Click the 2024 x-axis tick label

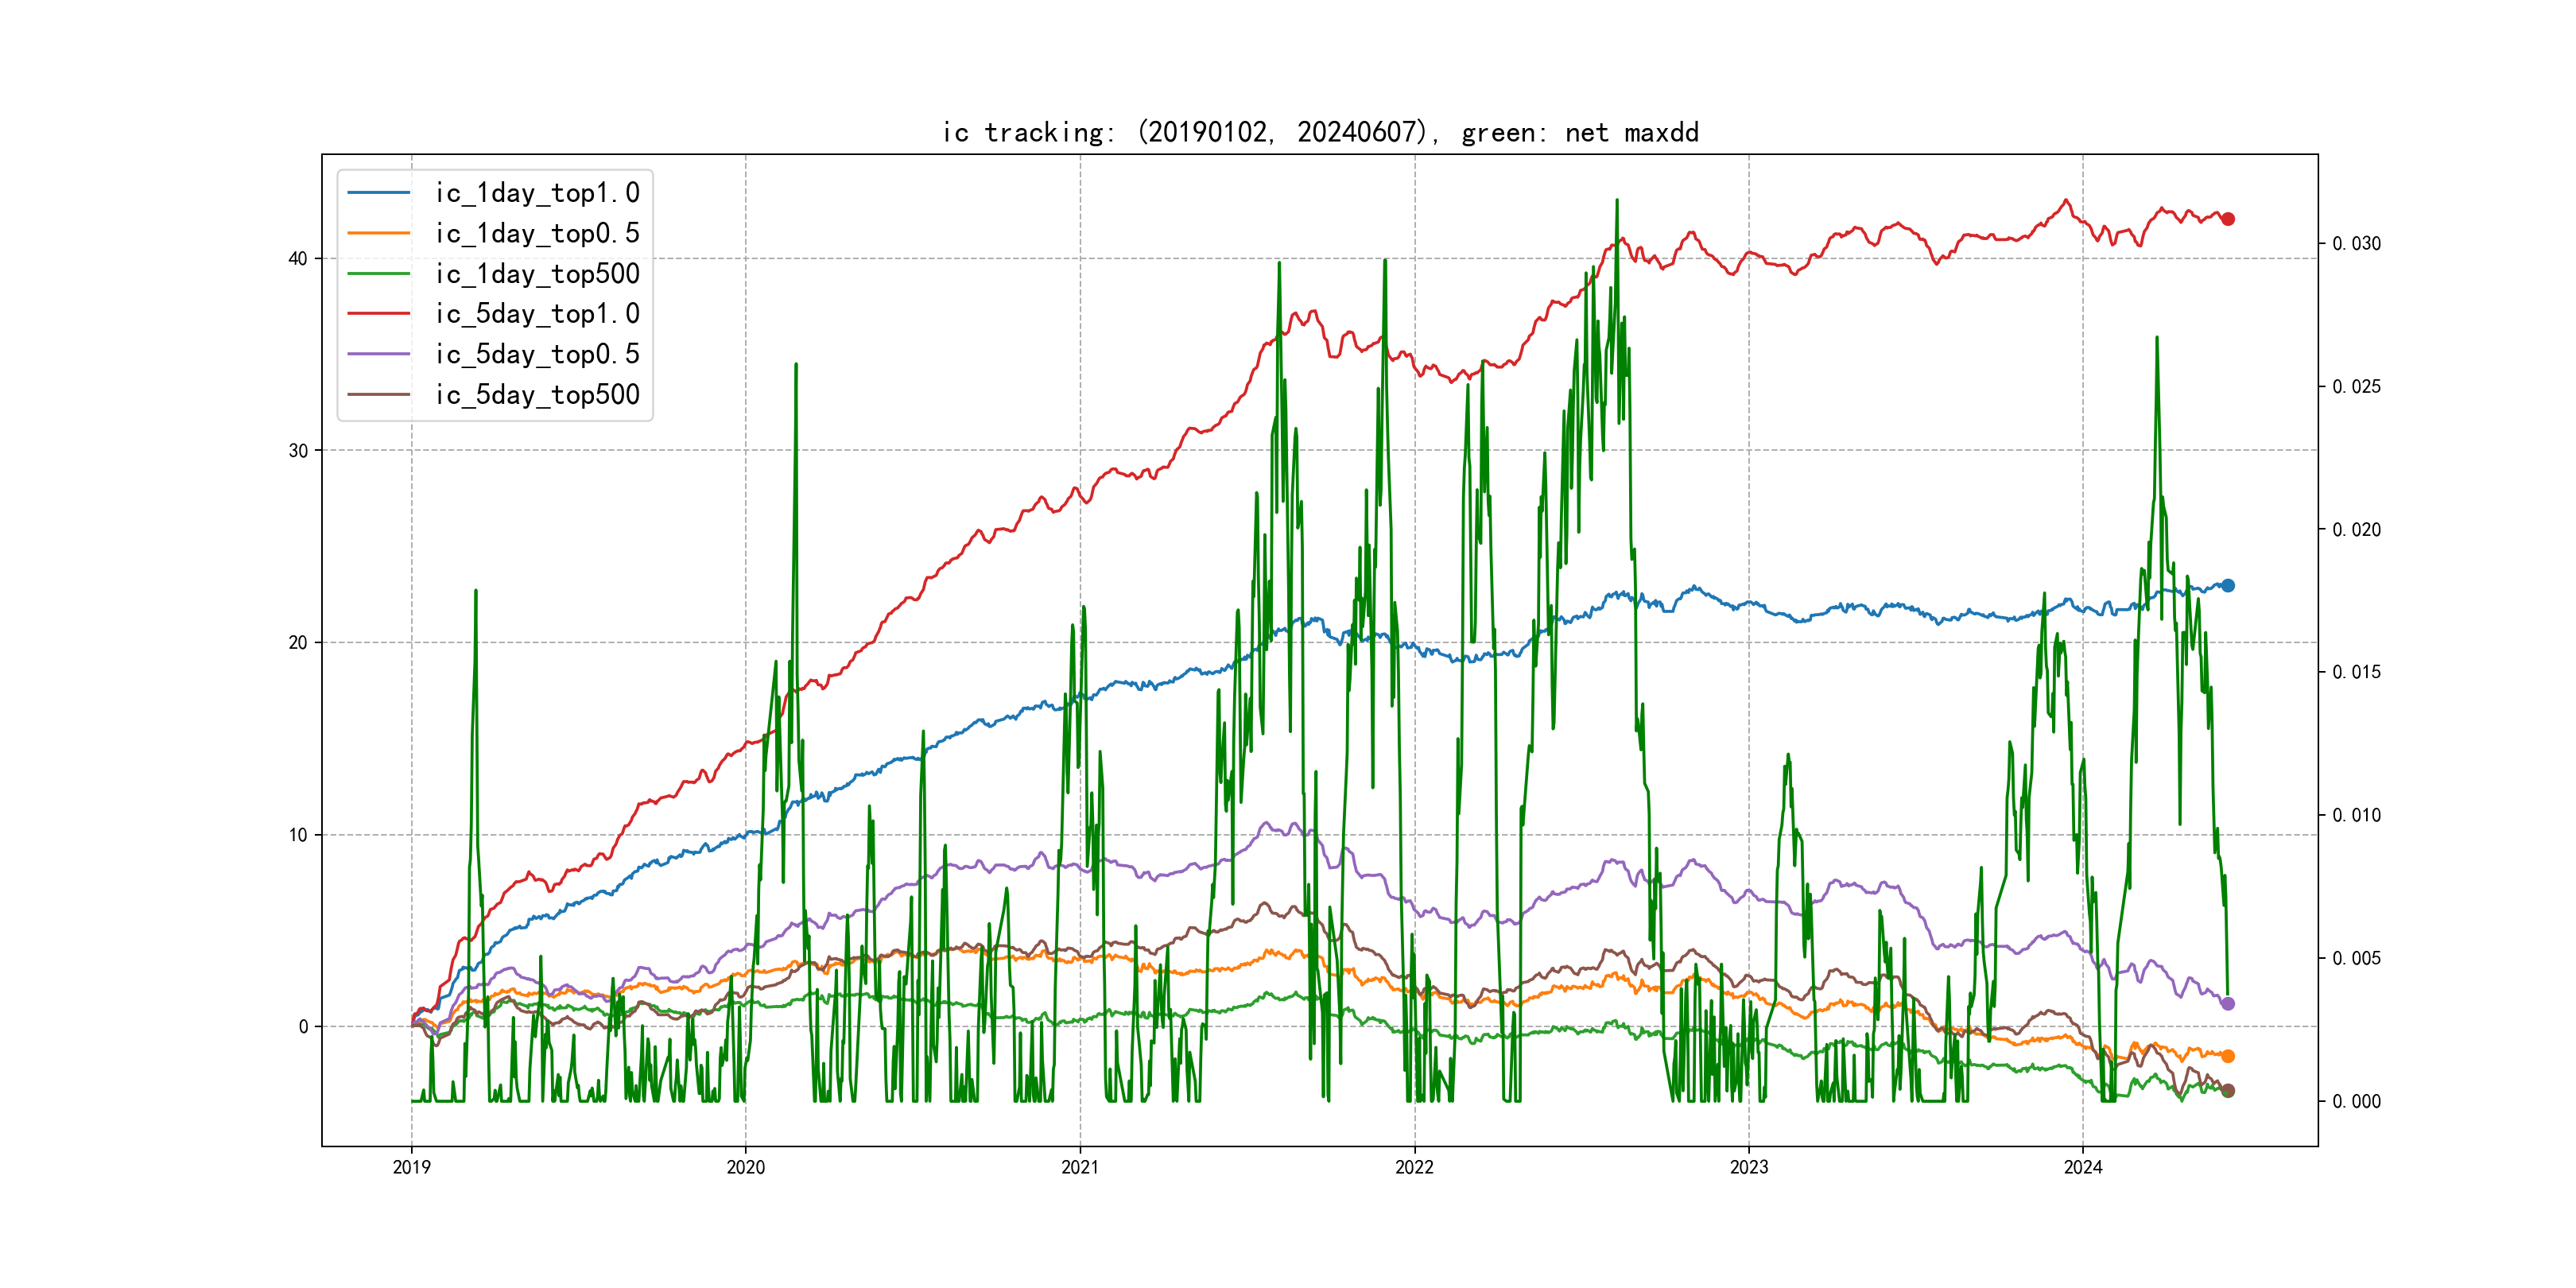coord(2083,1167)
